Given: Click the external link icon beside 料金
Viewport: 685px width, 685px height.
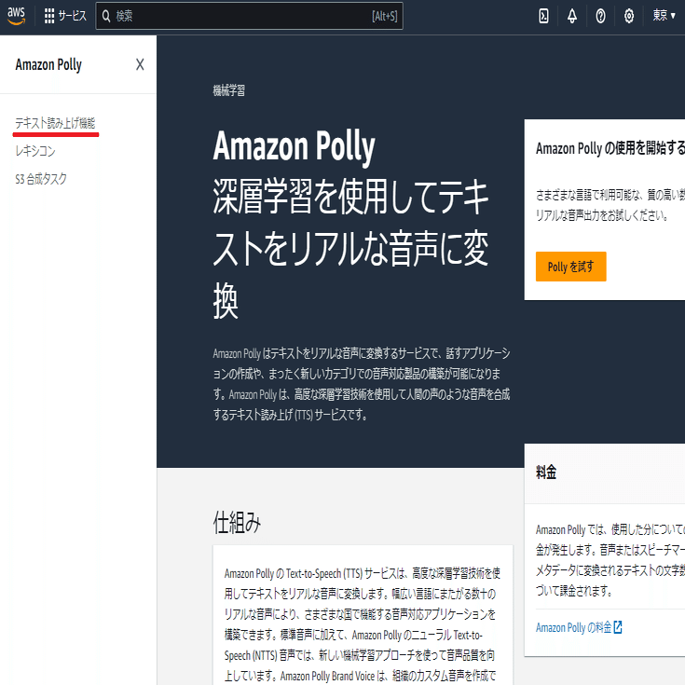Looking at the screenshot, I should [618, 627].
